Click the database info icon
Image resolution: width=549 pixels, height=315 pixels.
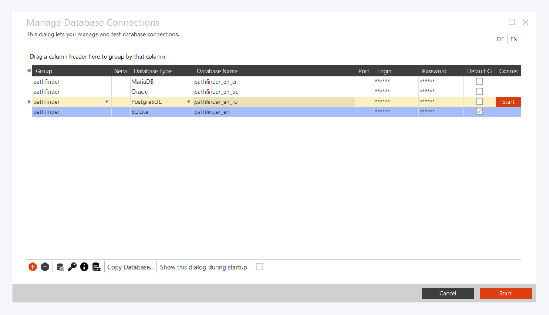[x=84, y=267]
